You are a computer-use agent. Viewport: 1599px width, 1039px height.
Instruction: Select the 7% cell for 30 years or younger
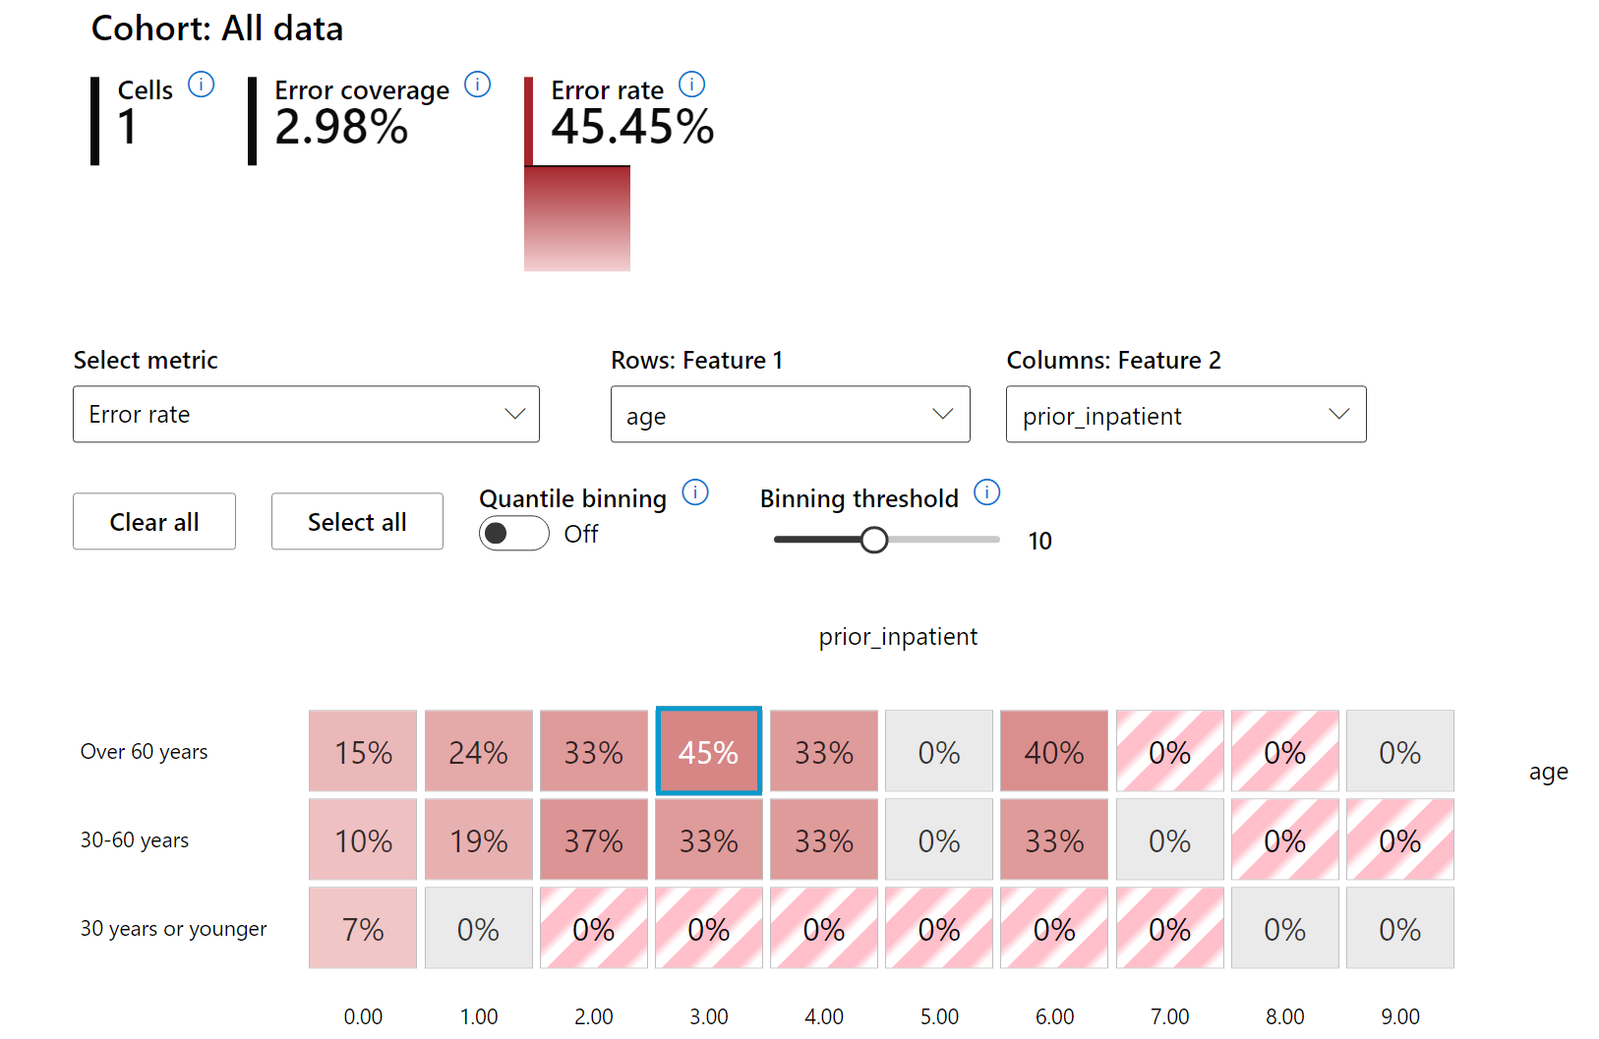coord(363,928)
